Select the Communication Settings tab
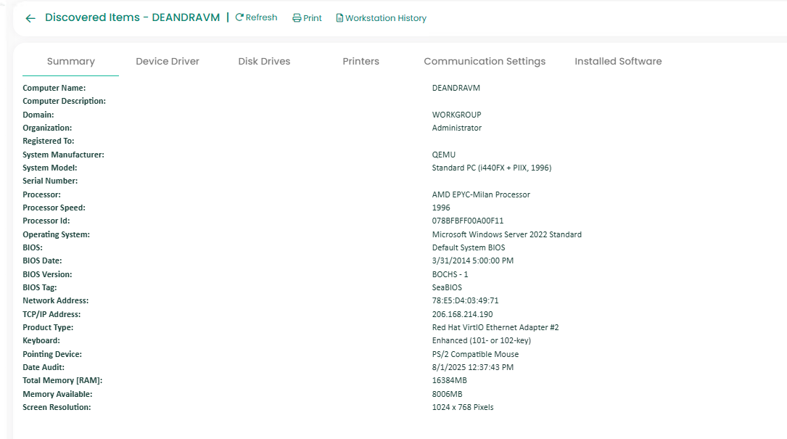Viewport: 787px width, 439px height. click(x=485, y=62)
